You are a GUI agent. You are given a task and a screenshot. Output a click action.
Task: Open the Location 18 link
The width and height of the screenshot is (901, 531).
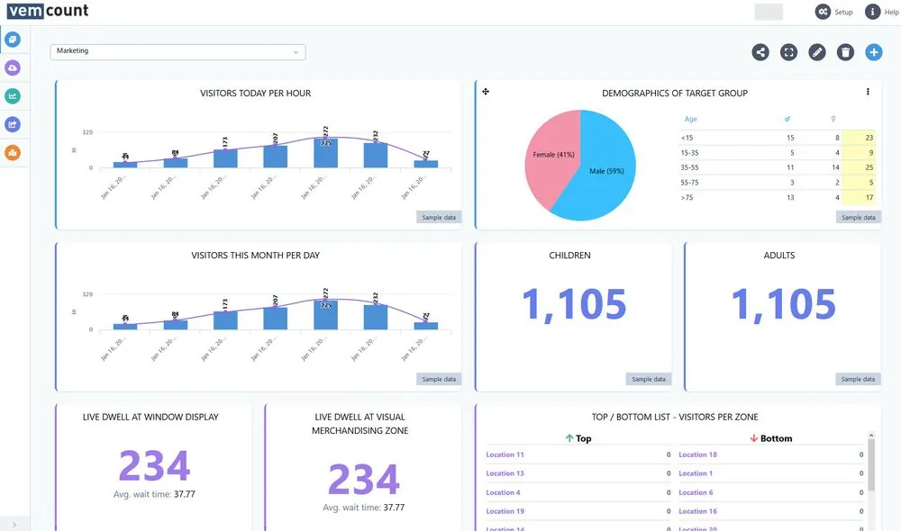click(697, 454)
